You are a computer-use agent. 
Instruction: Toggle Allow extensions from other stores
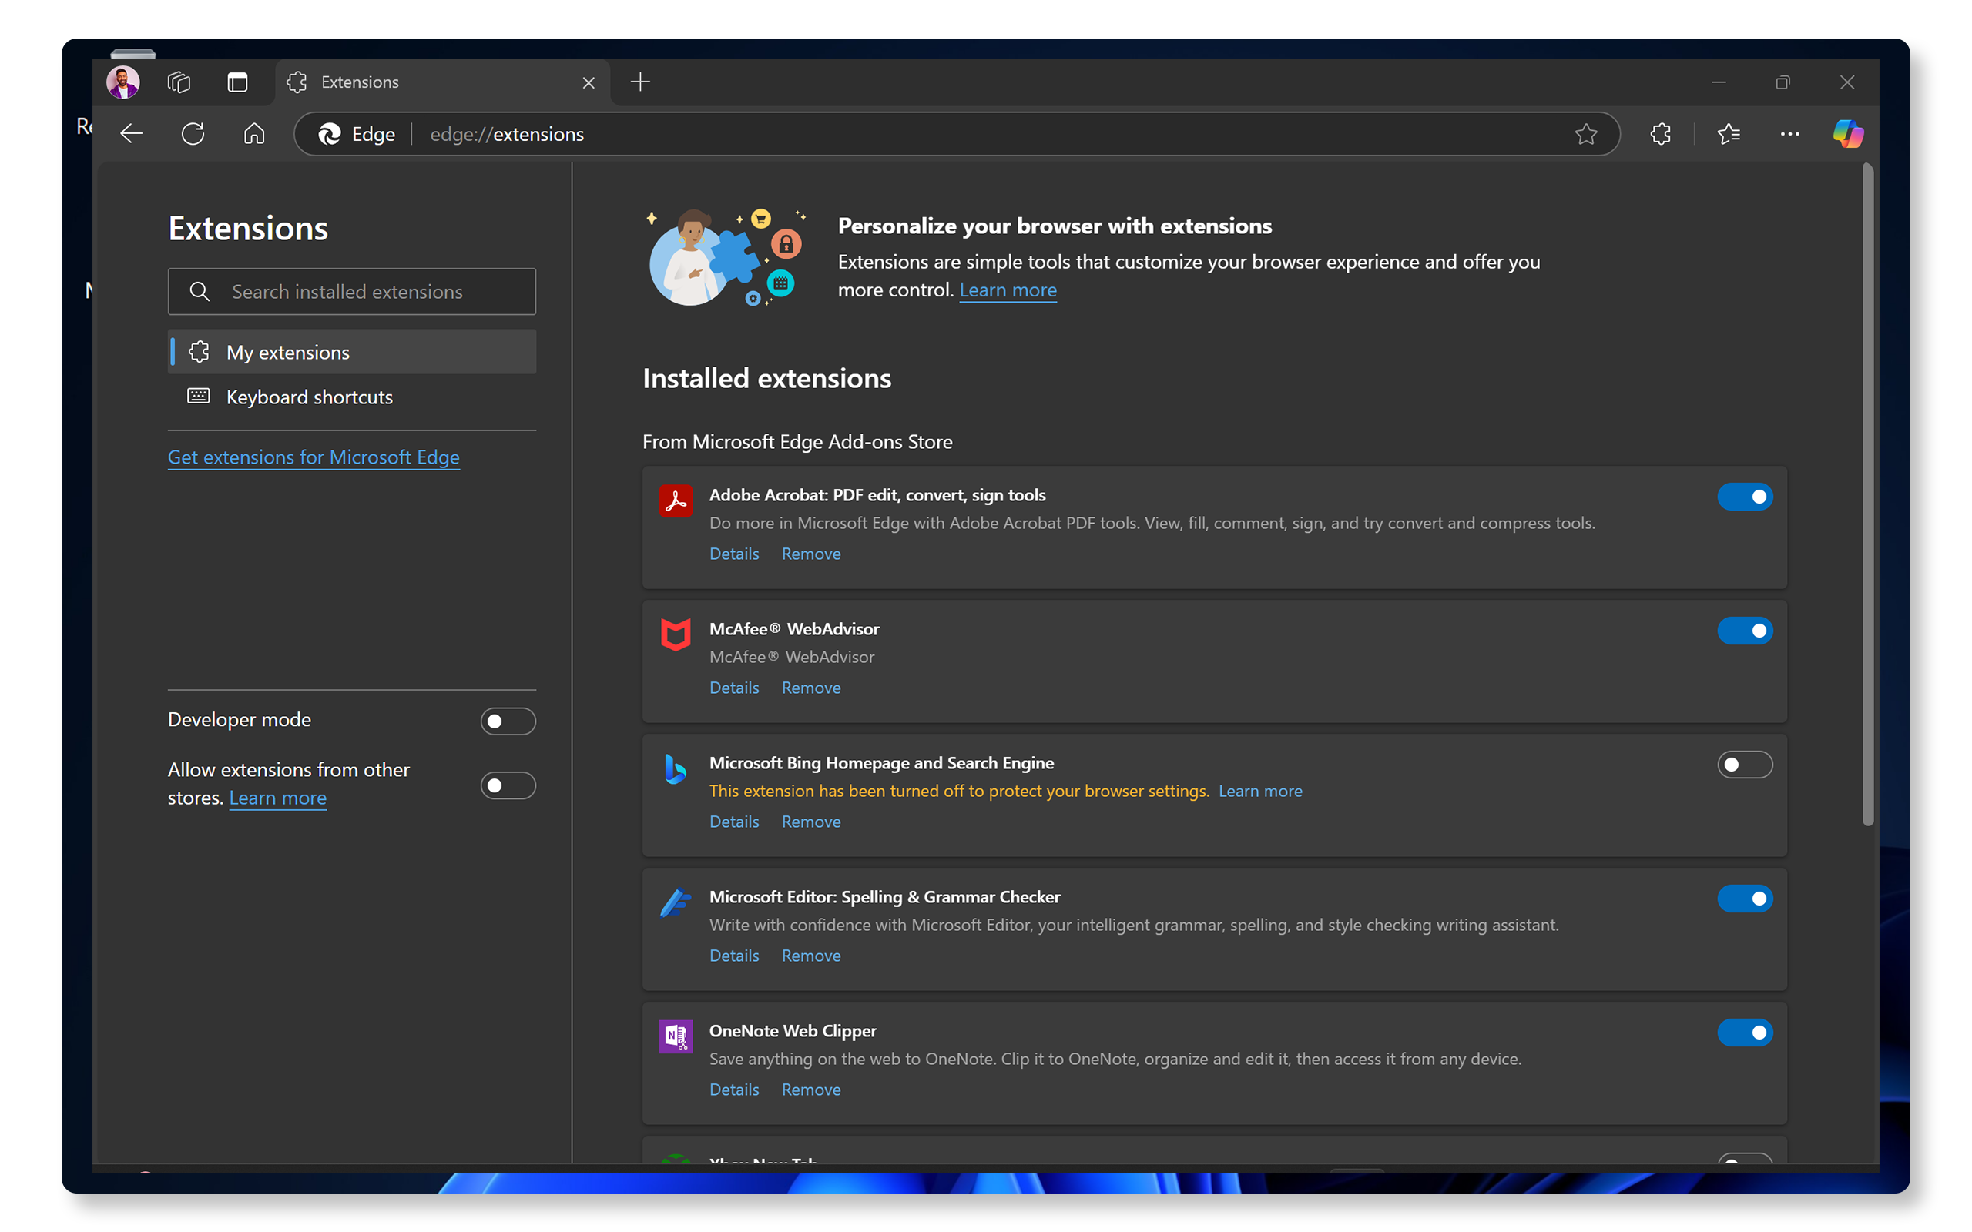click(508, 785)
